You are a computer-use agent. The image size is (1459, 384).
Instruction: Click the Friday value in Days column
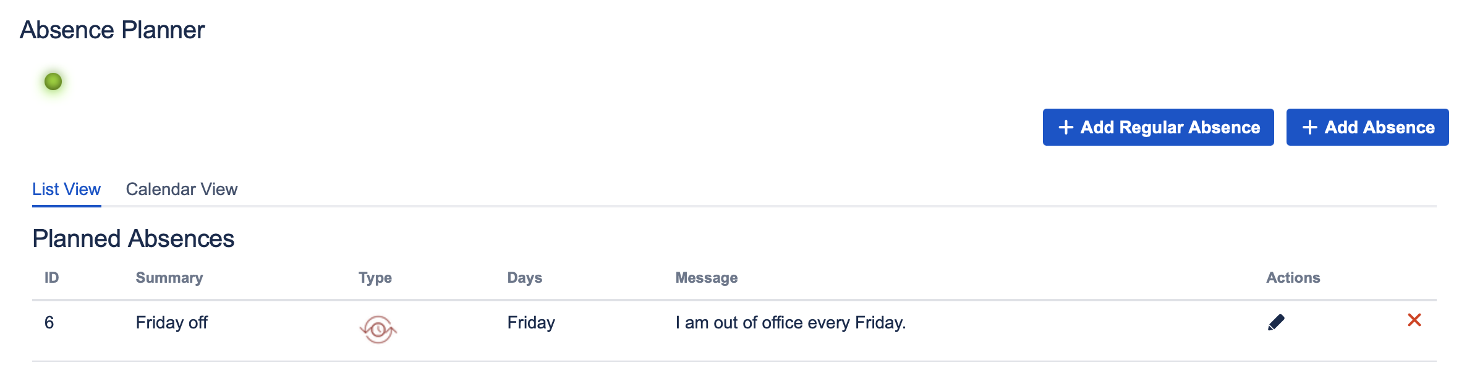tap(531, 322)
